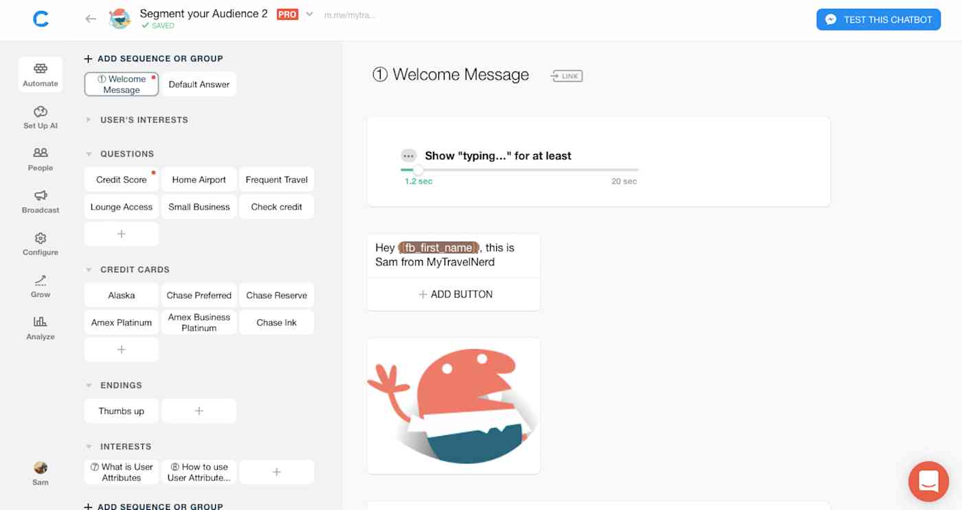Open the Intercom support chat bubble
Screen dimensions: 962x510
click(928, 481)
